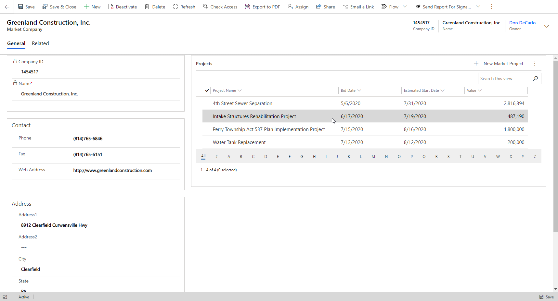Select the 4th Street Sewer Separation row

365,103
